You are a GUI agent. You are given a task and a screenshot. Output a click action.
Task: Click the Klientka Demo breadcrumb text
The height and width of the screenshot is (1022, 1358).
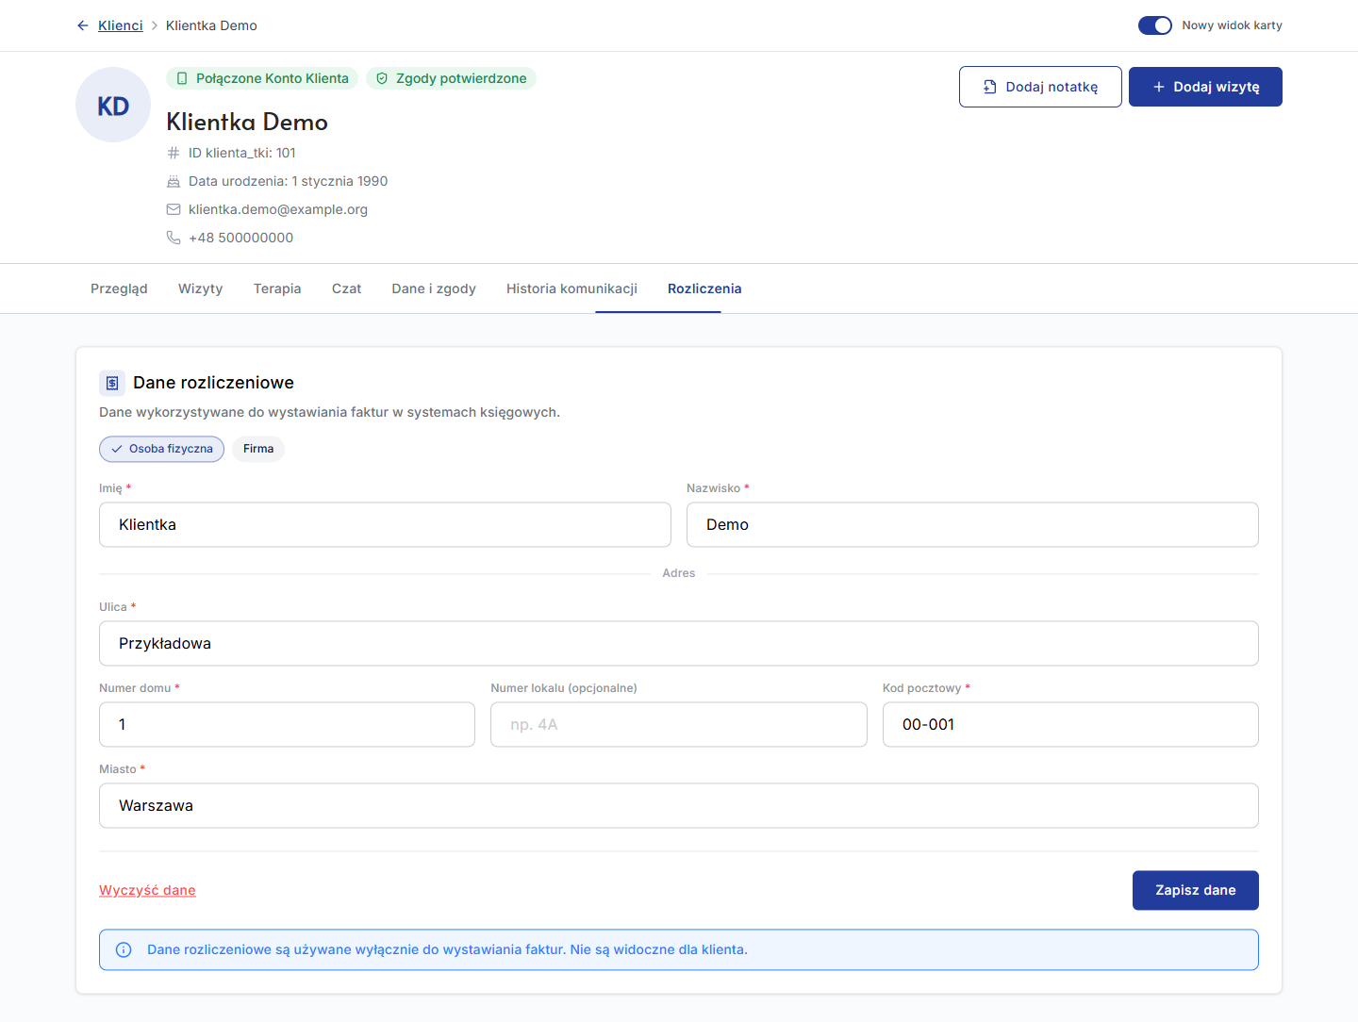(x=211, y=25)
